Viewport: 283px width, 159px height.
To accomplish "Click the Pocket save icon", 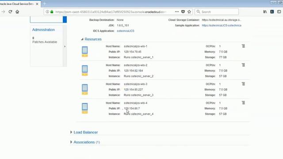I will [x=183, y=12].
